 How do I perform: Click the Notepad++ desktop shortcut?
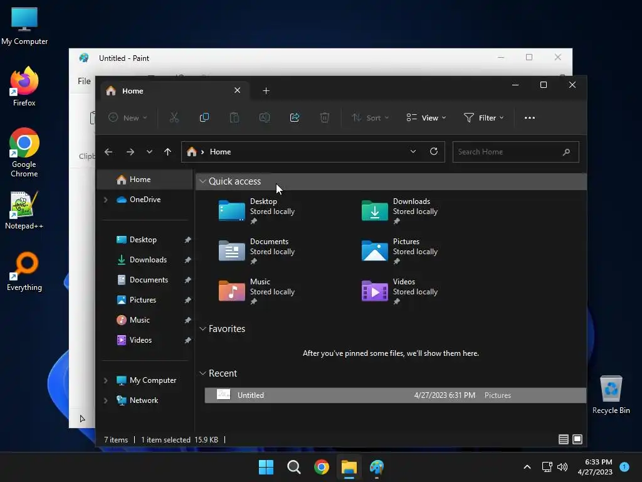[24, 210]
